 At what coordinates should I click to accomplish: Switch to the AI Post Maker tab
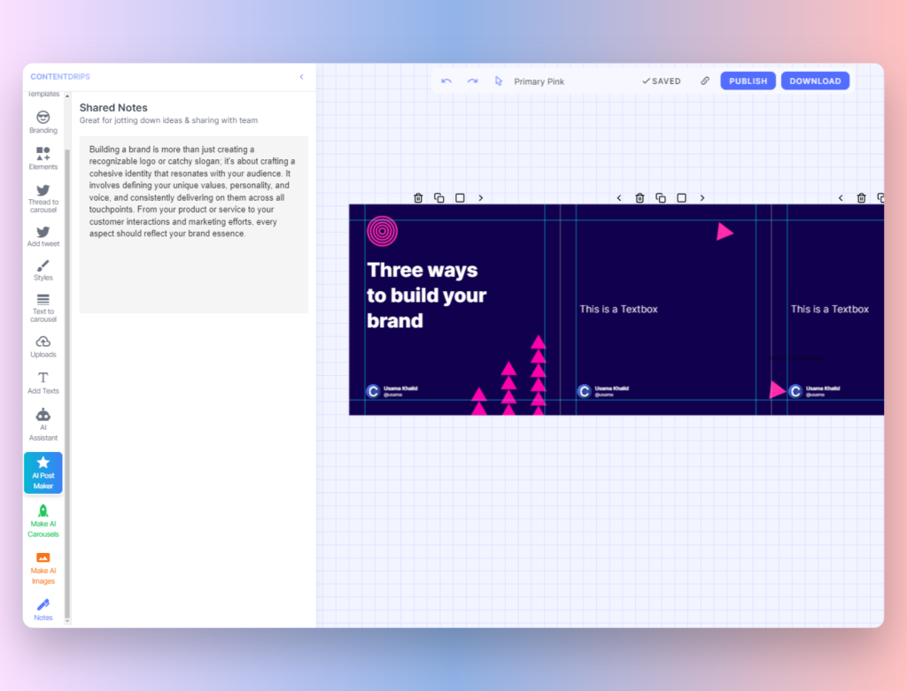[x=43, y=472]
